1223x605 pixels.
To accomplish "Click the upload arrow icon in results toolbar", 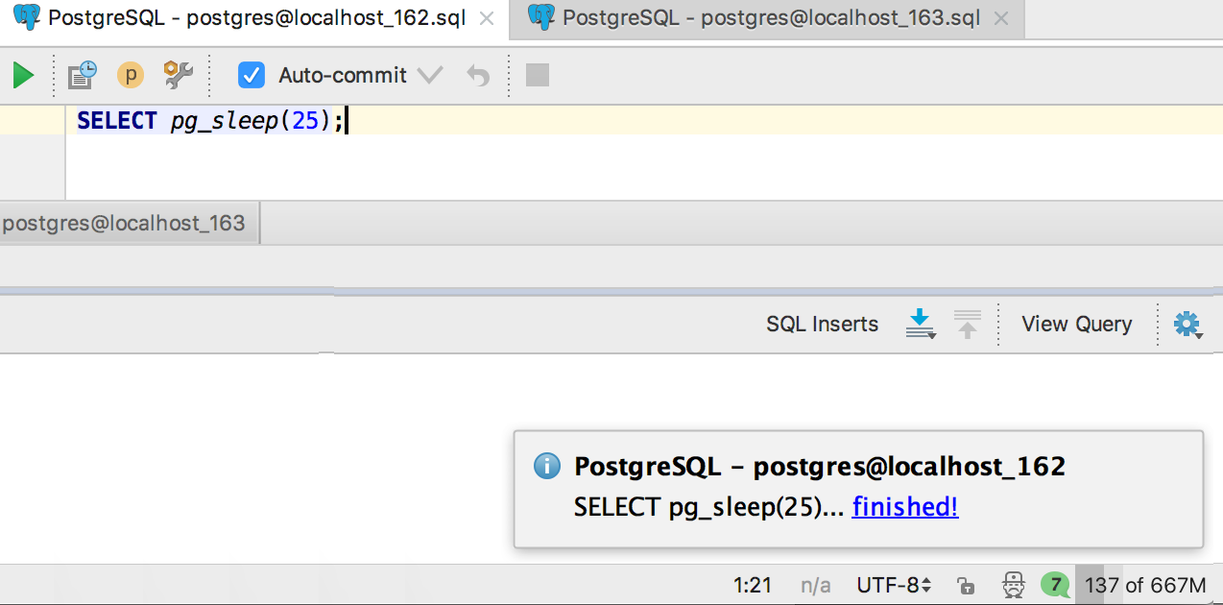I will click(x=968, y=325).
